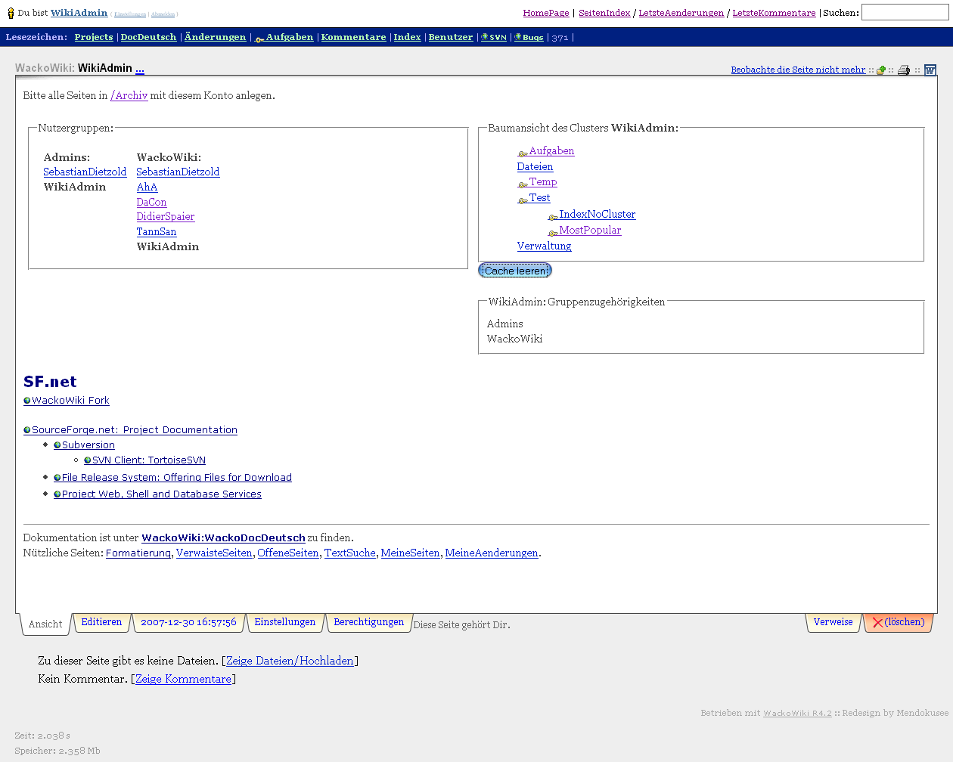Click Beobachte die Seite nicht mehr

tap(798, 70)
